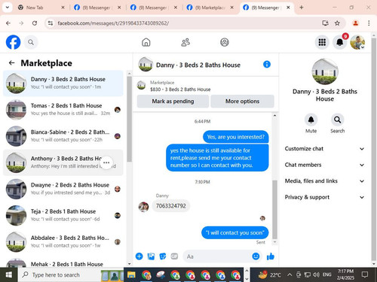This screenshot has height=282, width=377.
Task: Click the chat messages scrollbar
Action: [x=274, y=209]
